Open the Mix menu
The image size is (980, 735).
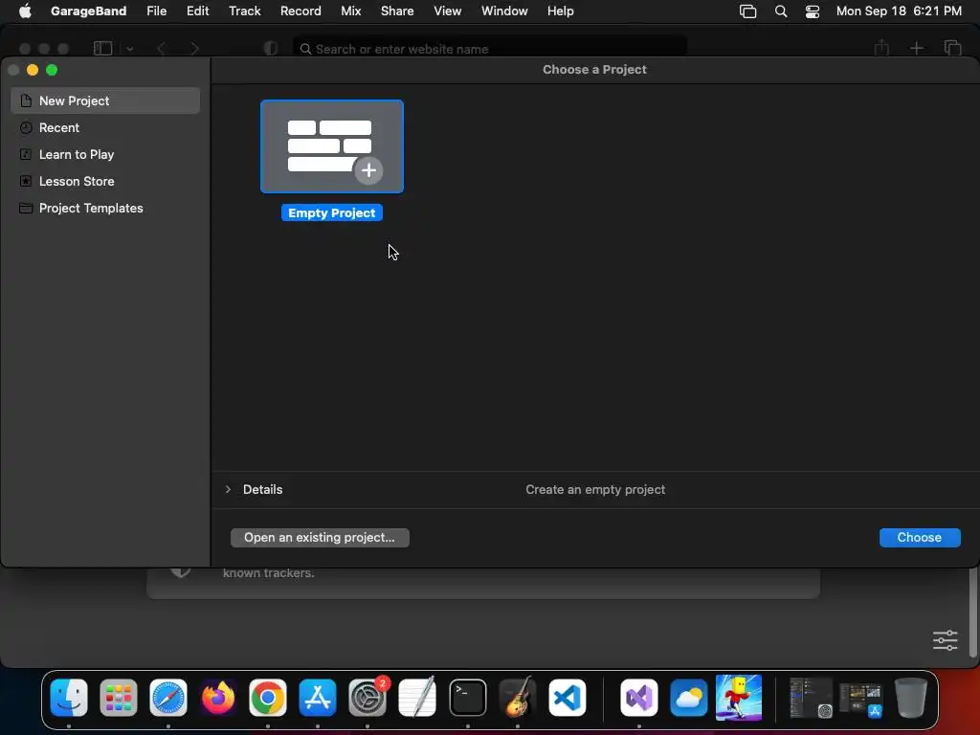pos(350,11)
